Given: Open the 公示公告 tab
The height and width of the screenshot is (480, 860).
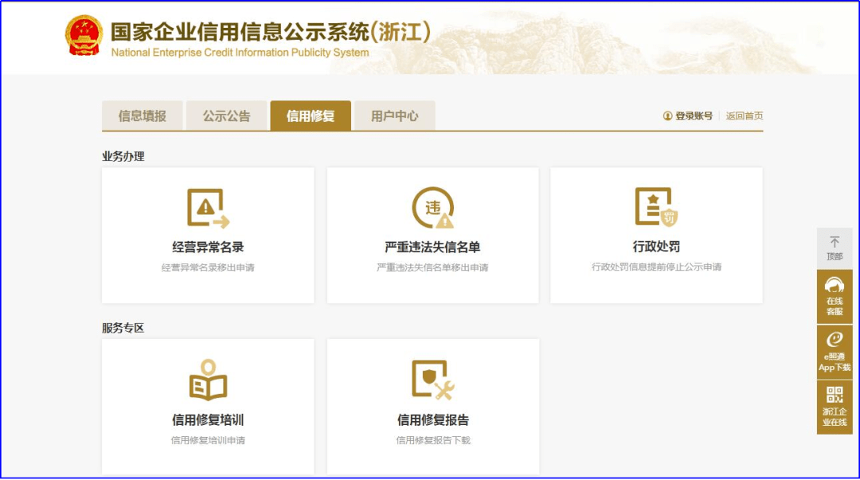Looking at the screenshot, I should coord(227,115).
